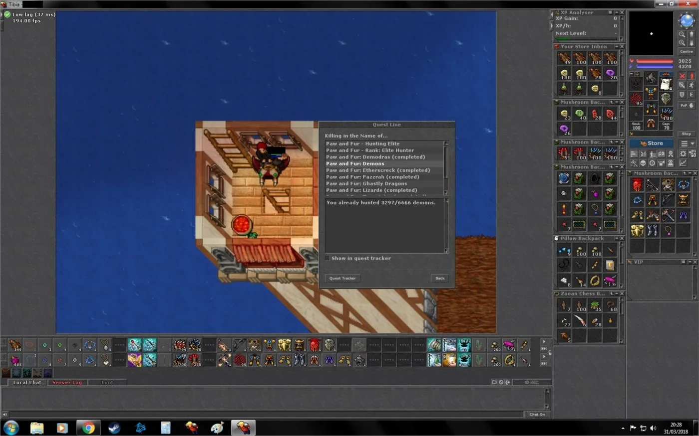Select Paw and Fur - Hunting Elite quest entry
The width and height of the screenshot is (699, 436).
point(384,144)
